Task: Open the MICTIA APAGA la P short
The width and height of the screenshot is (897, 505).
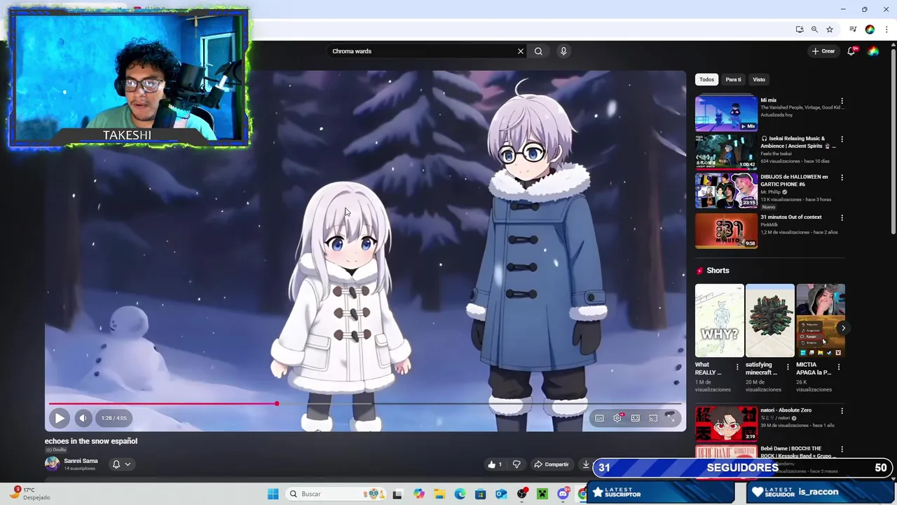Action: tap(821, 321)
